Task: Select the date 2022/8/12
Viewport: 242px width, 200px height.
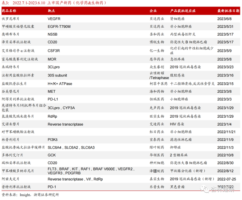Action: tap(225, 171)
